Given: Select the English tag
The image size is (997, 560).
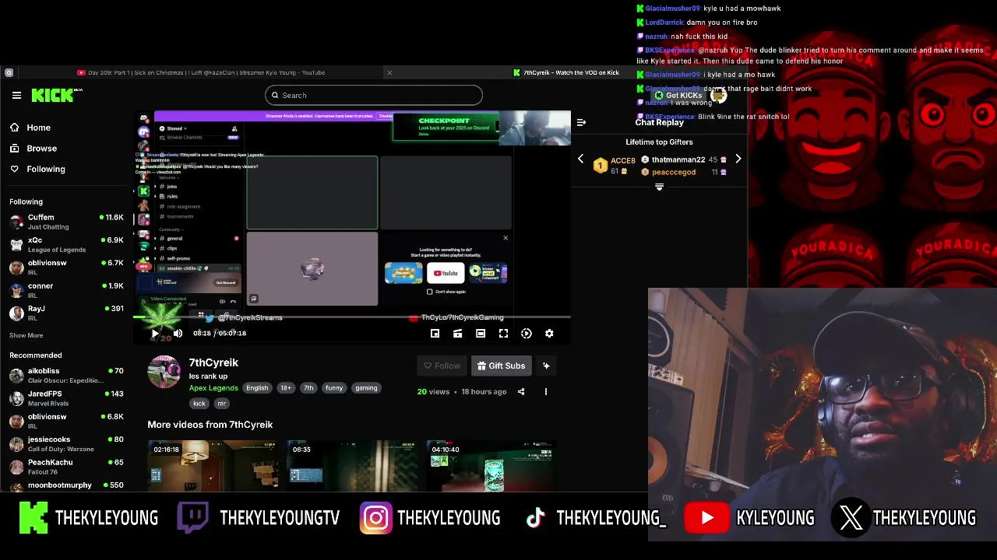Looking at the screenshot, I should 257,388.
